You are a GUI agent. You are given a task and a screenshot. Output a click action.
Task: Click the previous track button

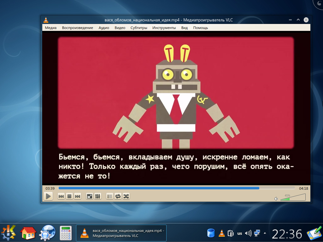(x=61, y=196)
